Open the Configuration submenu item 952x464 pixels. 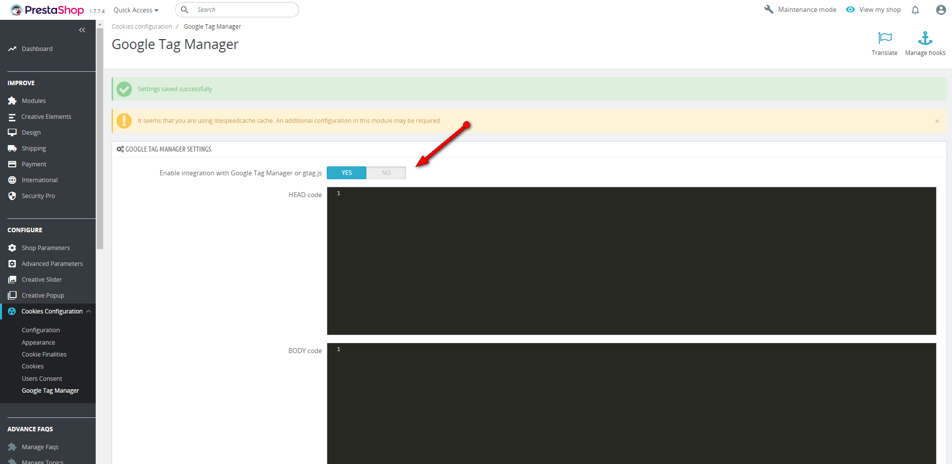point(41,330)
